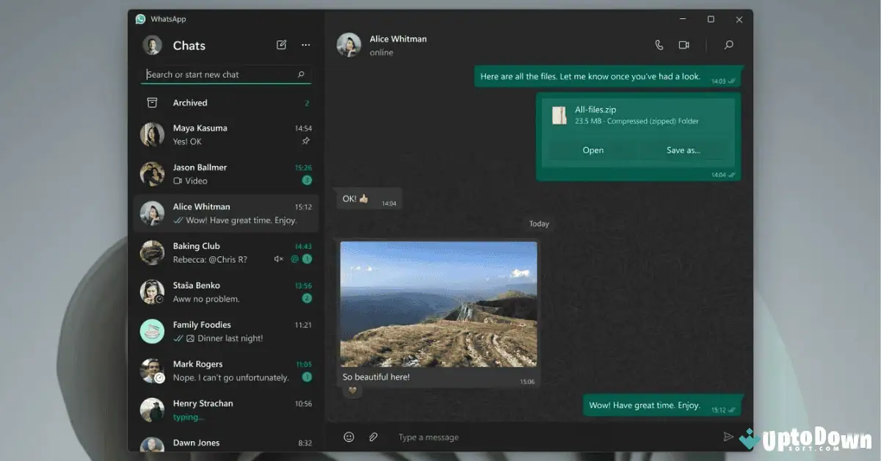Start a voice call with Alice Whitman

(x=659, y=45)
